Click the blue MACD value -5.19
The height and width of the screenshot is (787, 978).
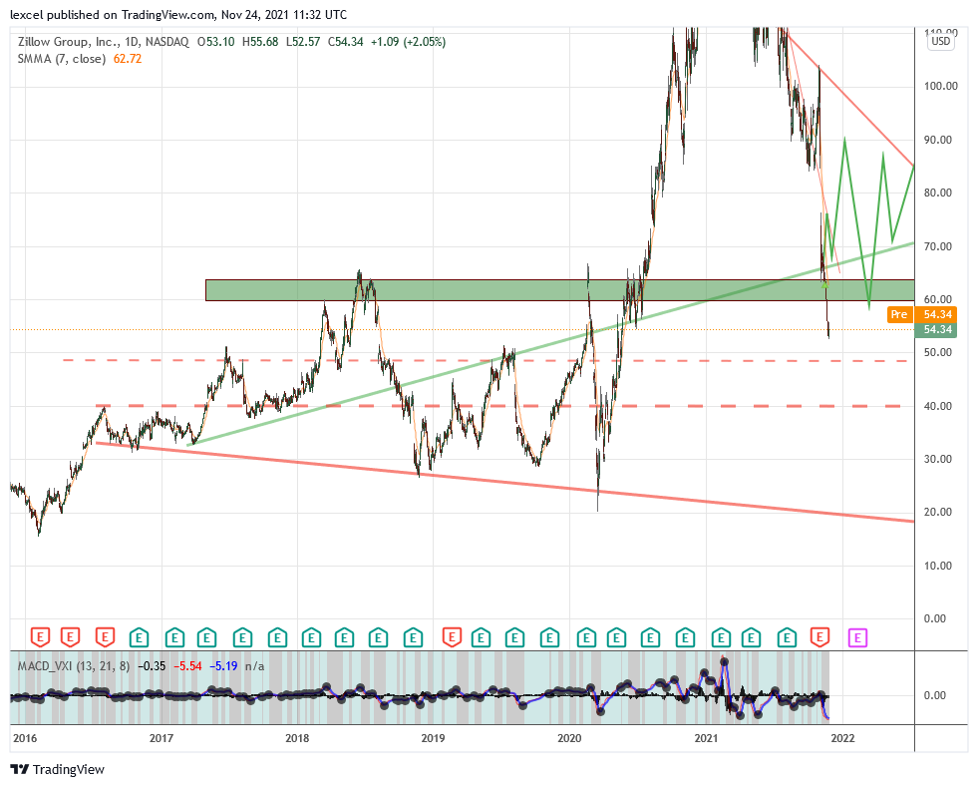[223, 666]
